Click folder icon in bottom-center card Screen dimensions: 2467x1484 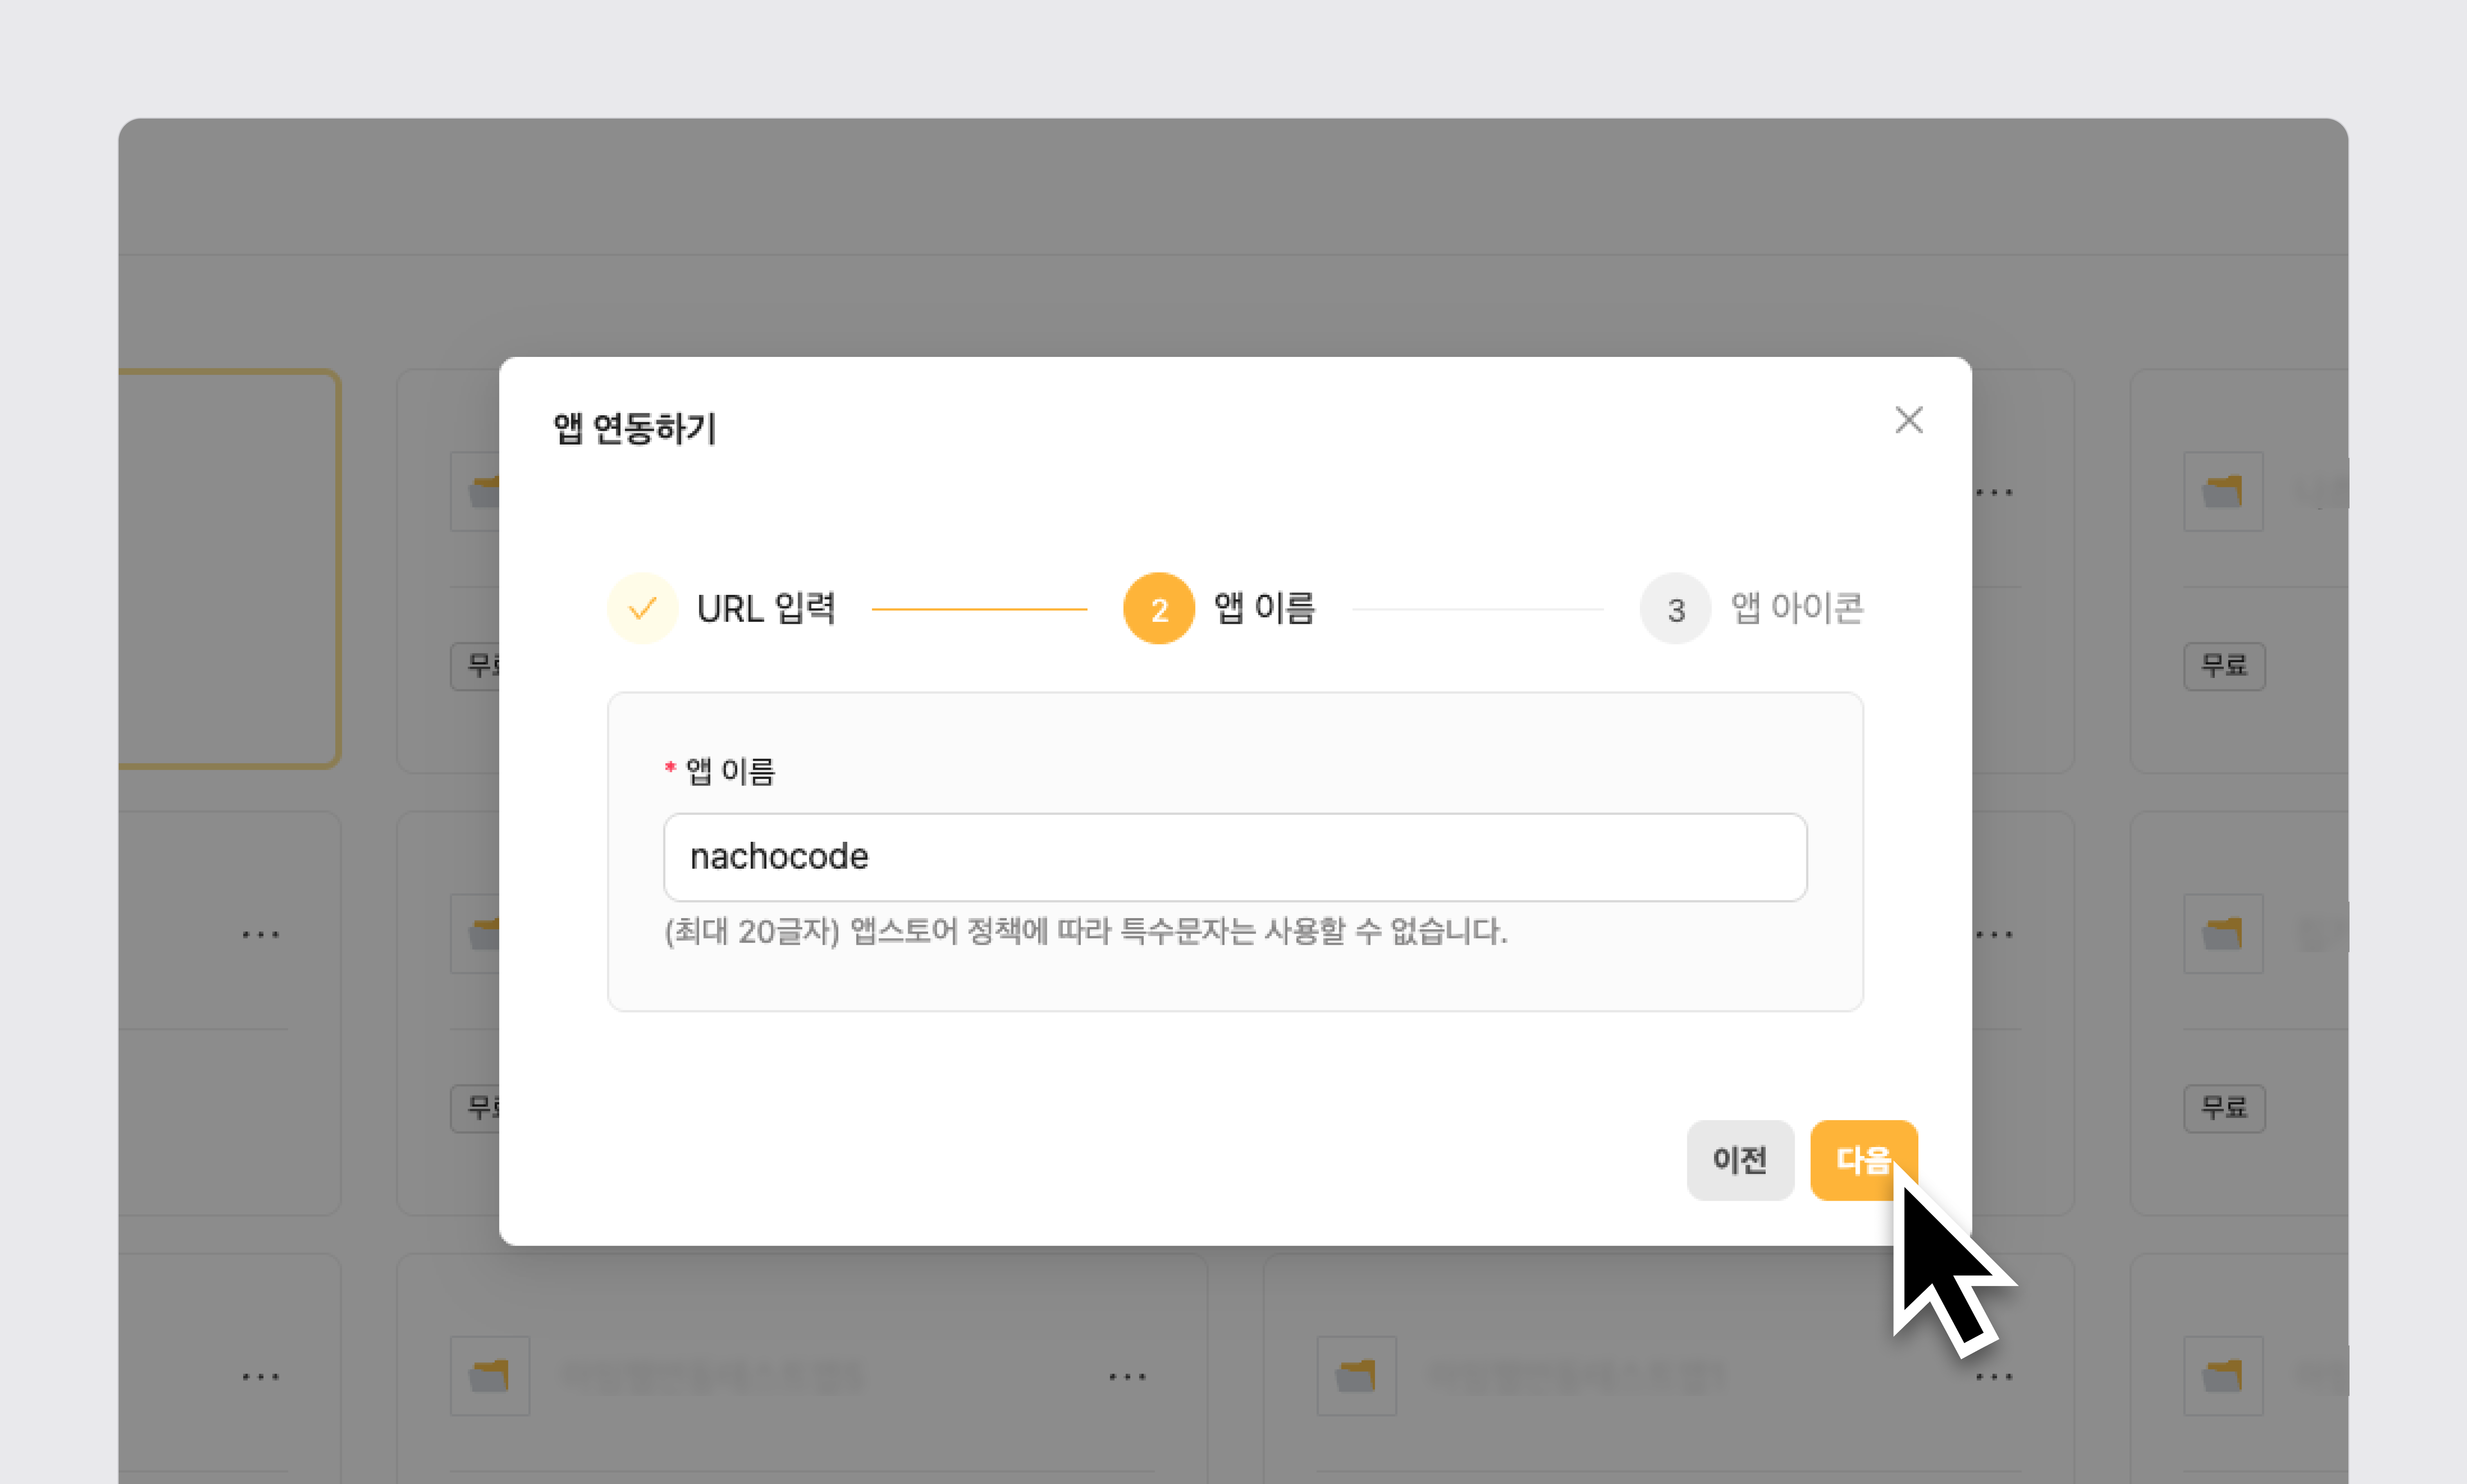1356,1376
